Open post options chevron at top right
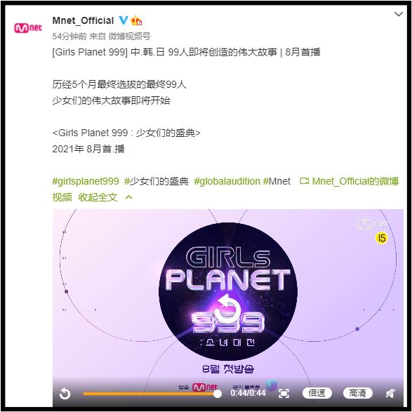Image resolution: width=412 pixels, height=412 pixels. pyautogui.click(x=399, y=14)
